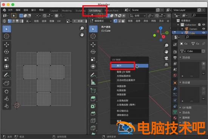
Task: Switch perspective/orthographic via the grid icon
Action: coord(166,65)
